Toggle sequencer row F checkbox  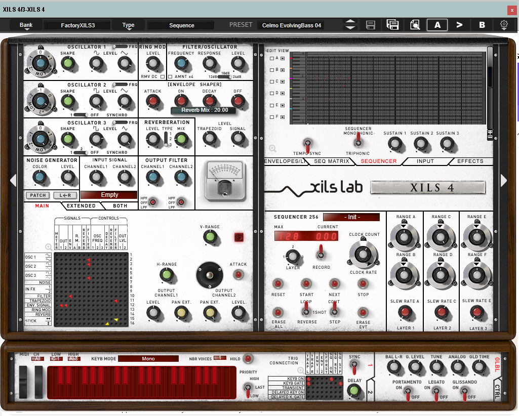pos(272,117)
